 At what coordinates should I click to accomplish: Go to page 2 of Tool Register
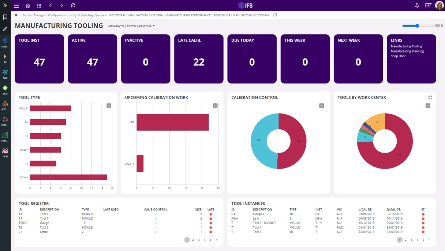[193, 240]
